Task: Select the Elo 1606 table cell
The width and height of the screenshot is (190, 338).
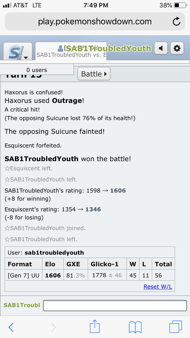Action: pos(53,275)
